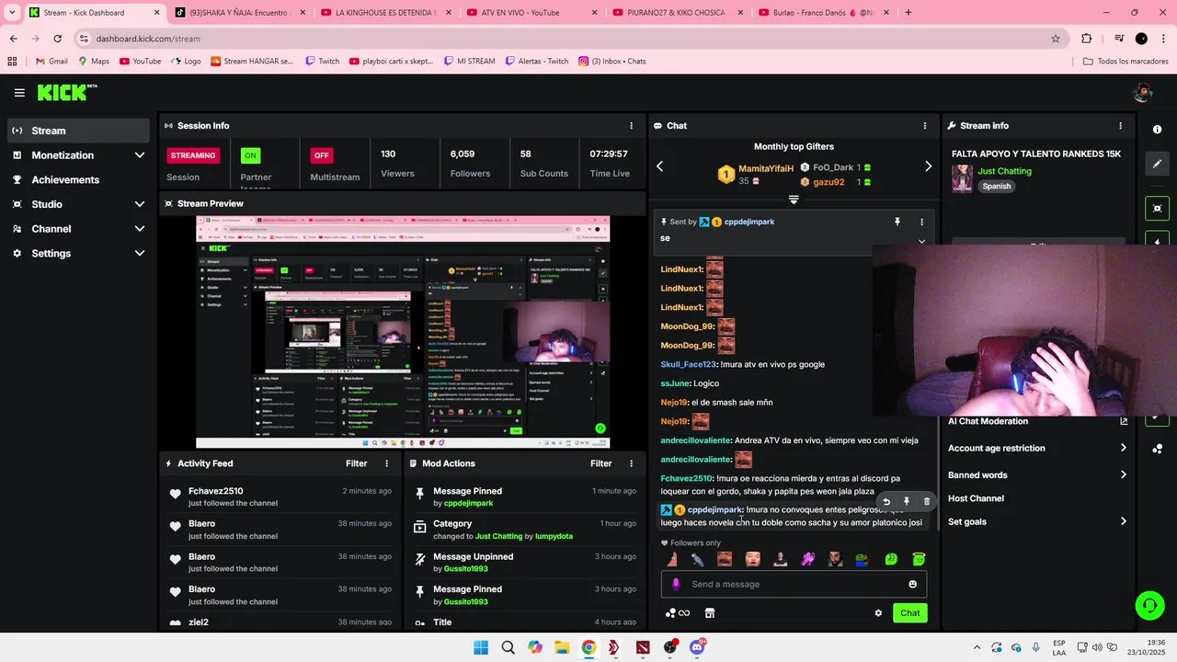
Task: Expand the pinned message chevron
Action: coord(921,241)
